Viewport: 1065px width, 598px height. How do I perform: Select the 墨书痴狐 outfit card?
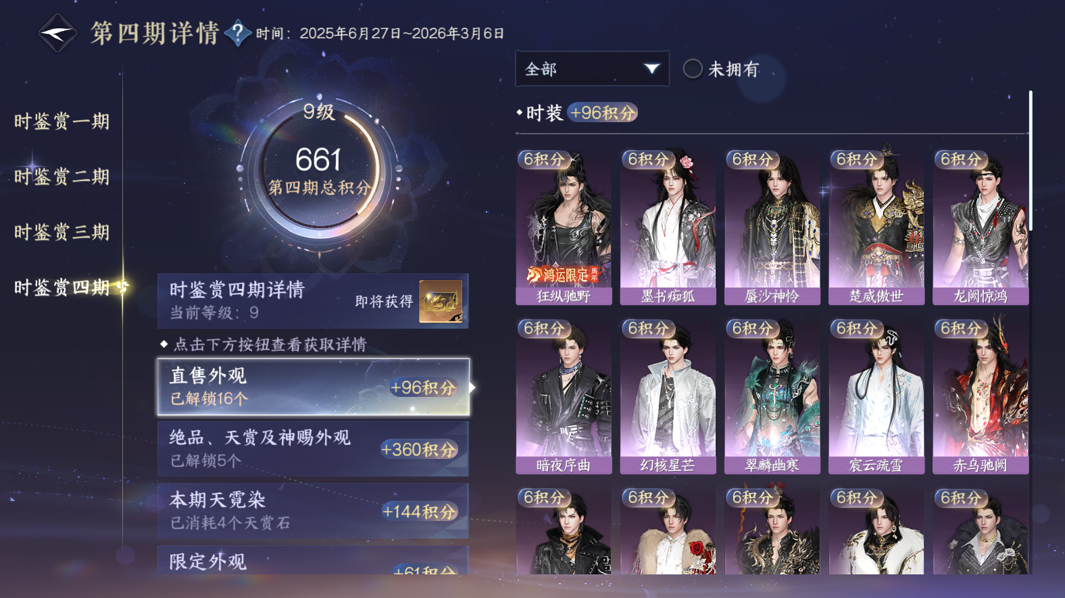668,227
